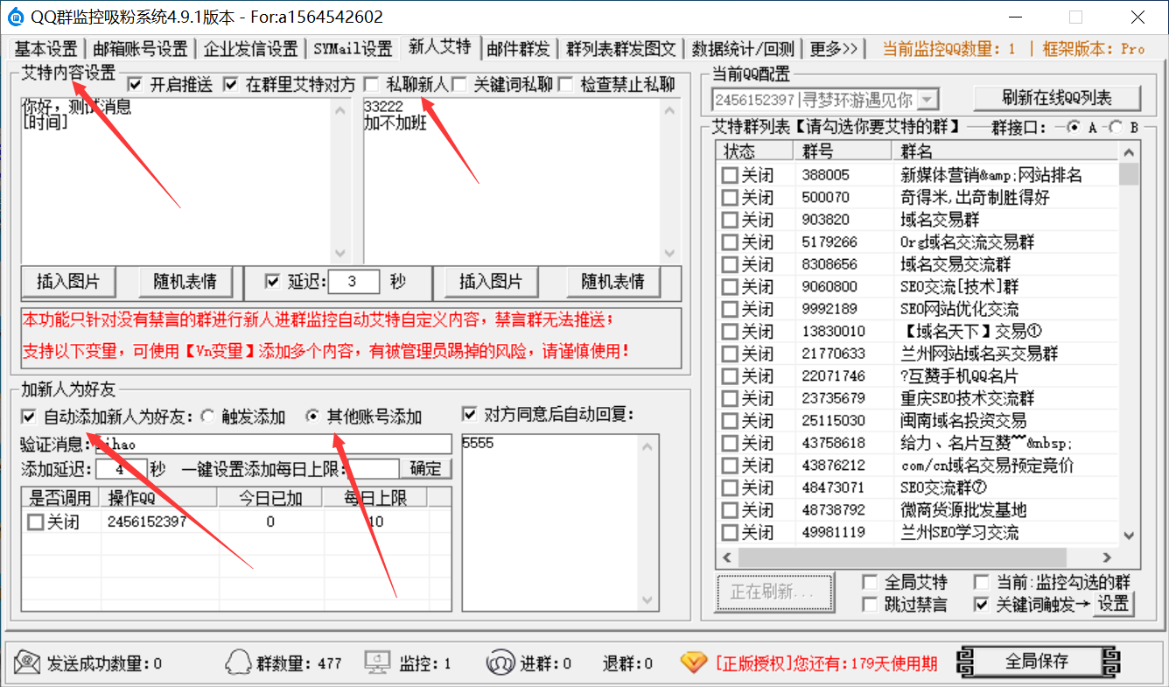
Task: Select group name 微商货源批发基地
Action: 963,510
